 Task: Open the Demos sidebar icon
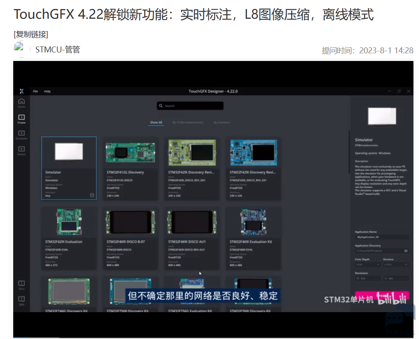(22, 151)
